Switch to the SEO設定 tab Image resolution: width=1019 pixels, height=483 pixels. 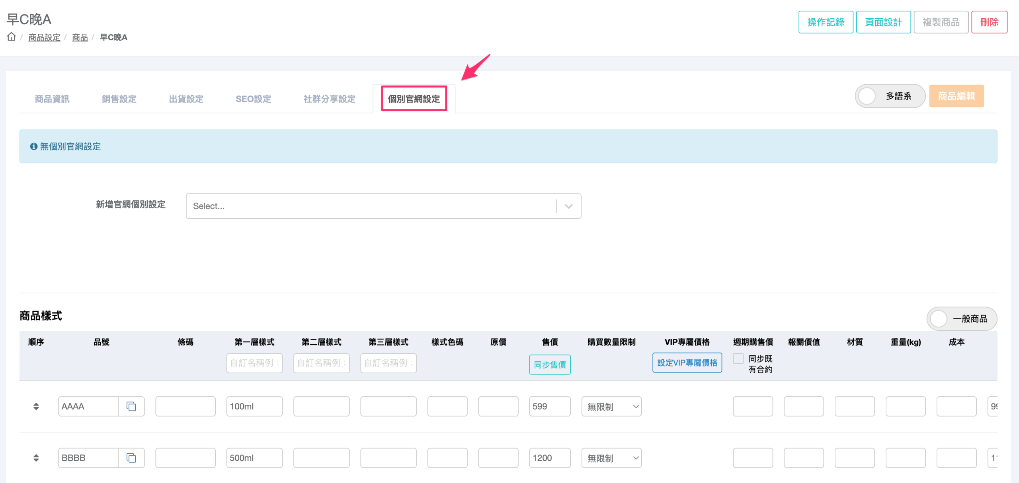(x=253, y=99)
